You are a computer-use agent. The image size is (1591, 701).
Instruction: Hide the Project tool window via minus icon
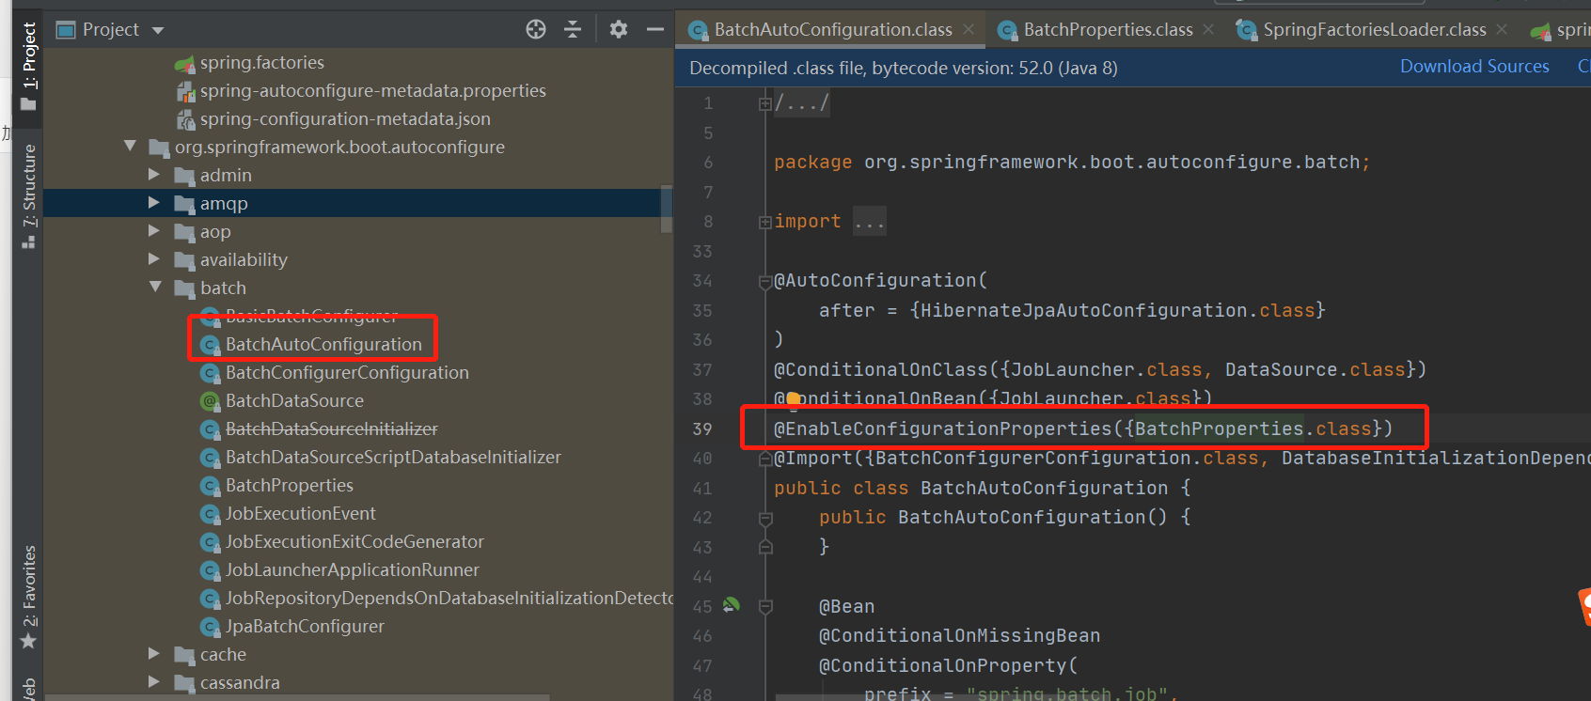[x=655, y=29]
